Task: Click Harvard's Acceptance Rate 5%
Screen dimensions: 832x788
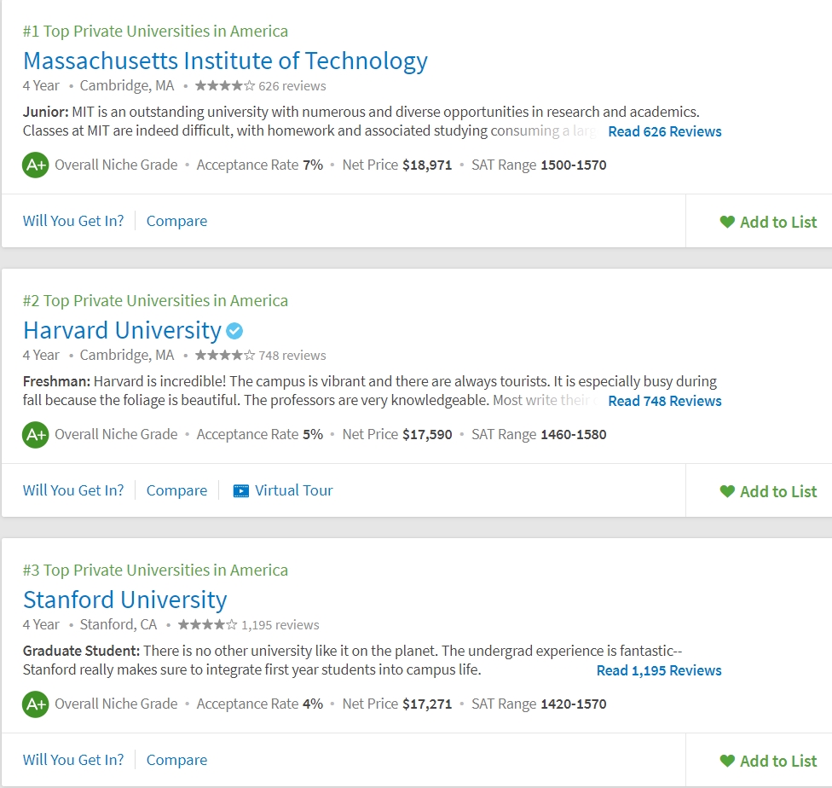Action: point(260,434)
